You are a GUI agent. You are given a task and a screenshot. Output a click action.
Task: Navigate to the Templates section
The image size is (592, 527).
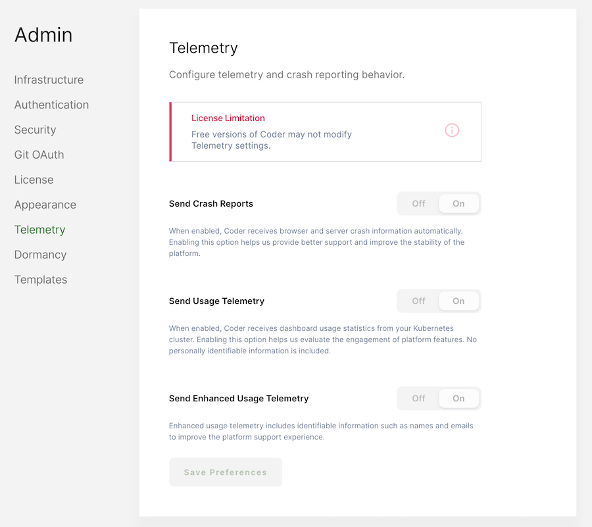pyautogui.click(x=40, y=280)
